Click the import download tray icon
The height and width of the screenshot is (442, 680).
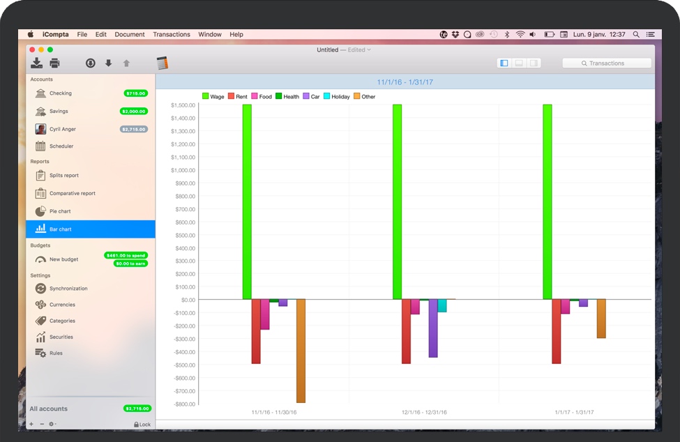coord(36,63)
